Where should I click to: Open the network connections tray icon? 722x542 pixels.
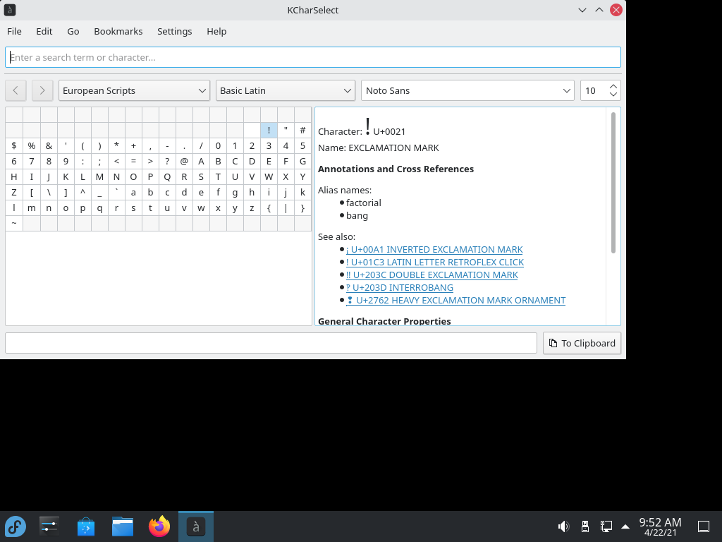(606, 526)
